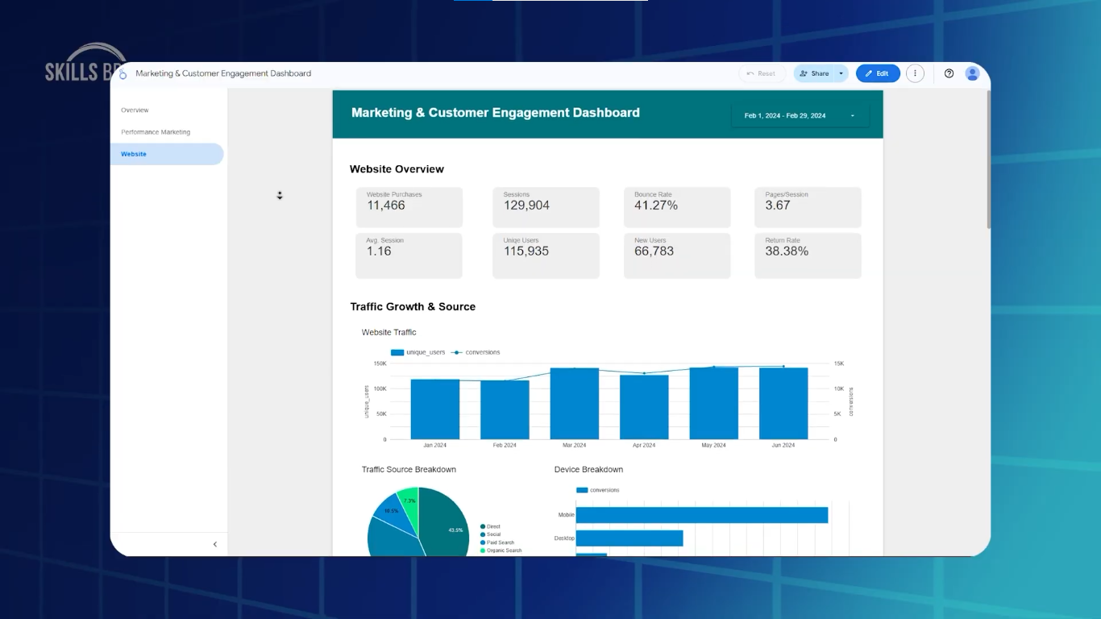
Task: Open the Help question mark icon
Action: click(949, 73)
